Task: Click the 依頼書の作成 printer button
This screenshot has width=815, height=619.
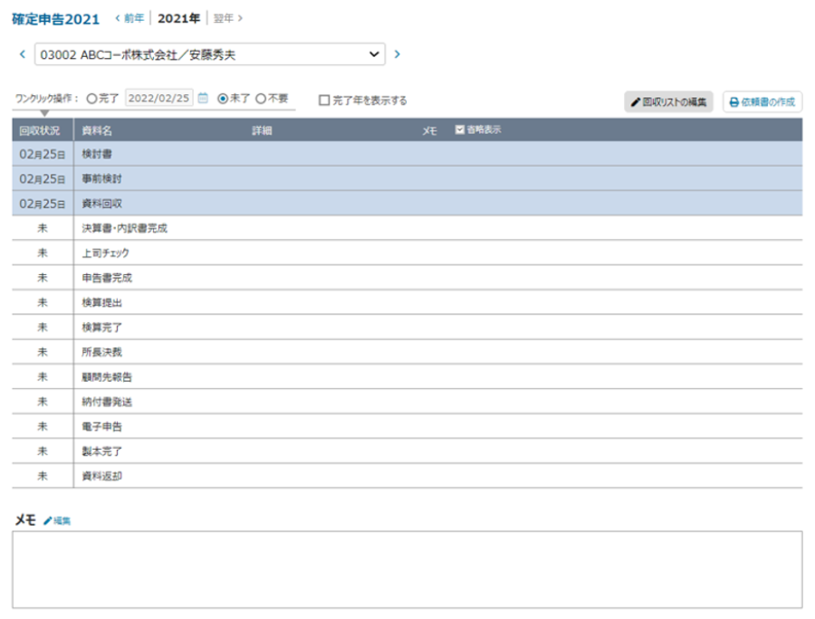Action: pyautogui.click(x=762, y=102)
